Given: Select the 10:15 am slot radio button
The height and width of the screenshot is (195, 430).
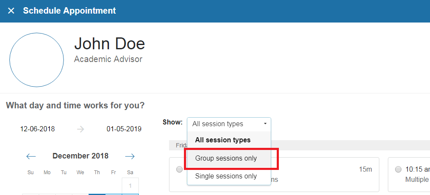Looking at the screenshot, I should click(x=398, y=170).
